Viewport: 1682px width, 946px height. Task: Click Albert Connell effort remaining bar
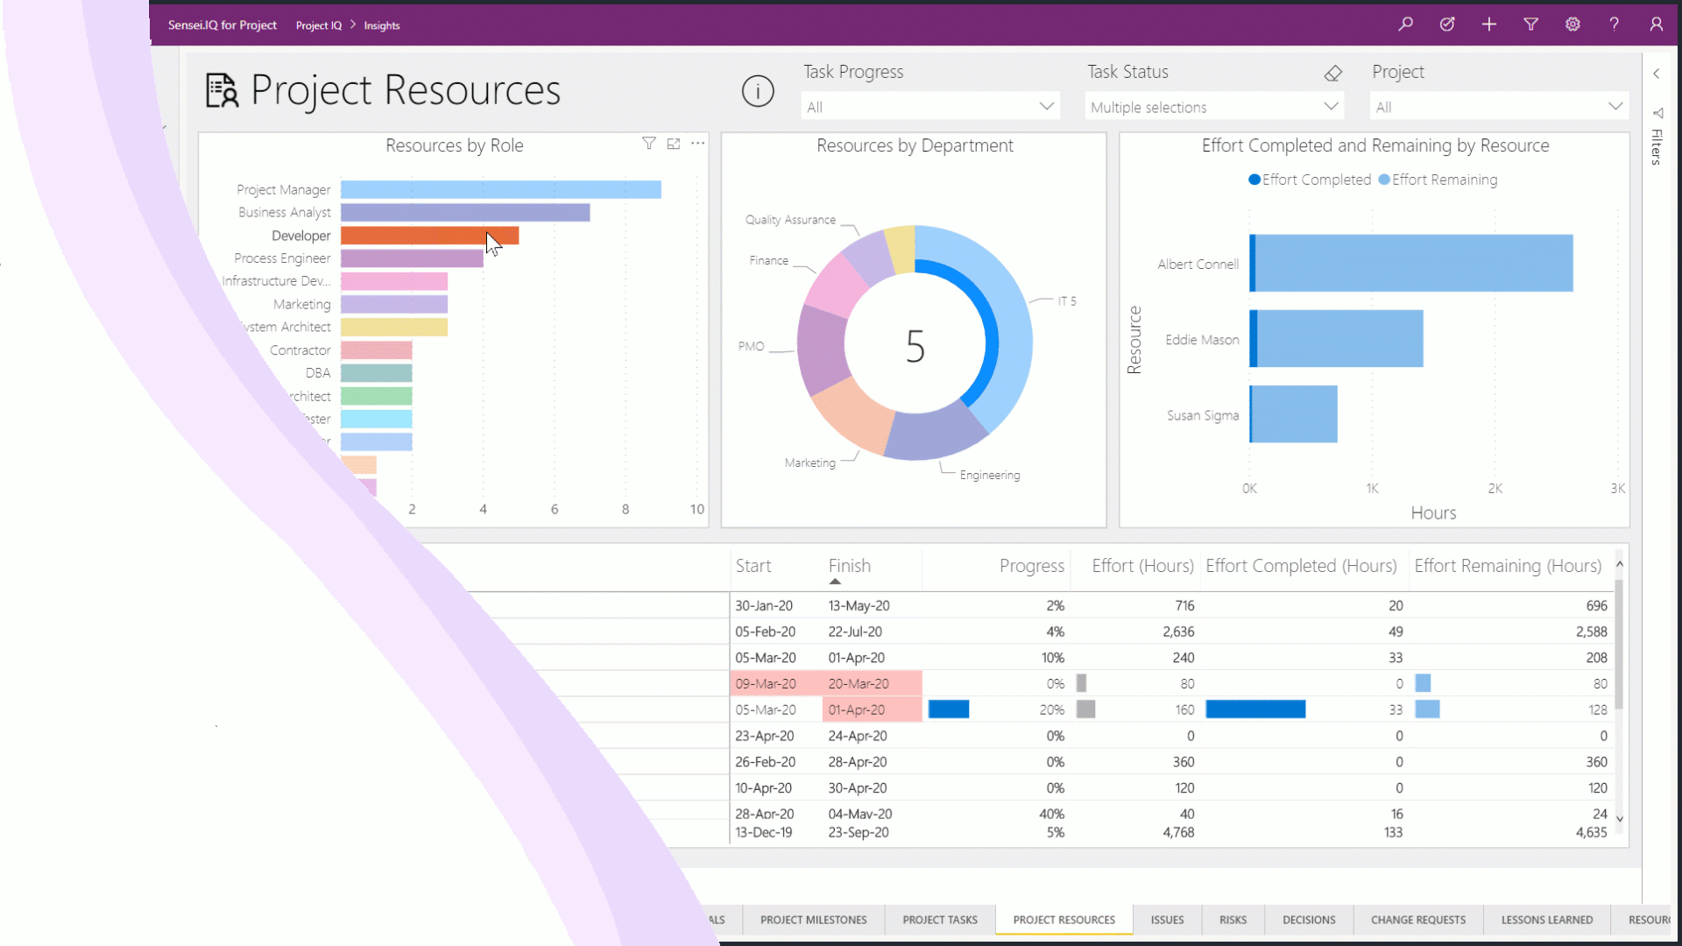coord(1414,263)
